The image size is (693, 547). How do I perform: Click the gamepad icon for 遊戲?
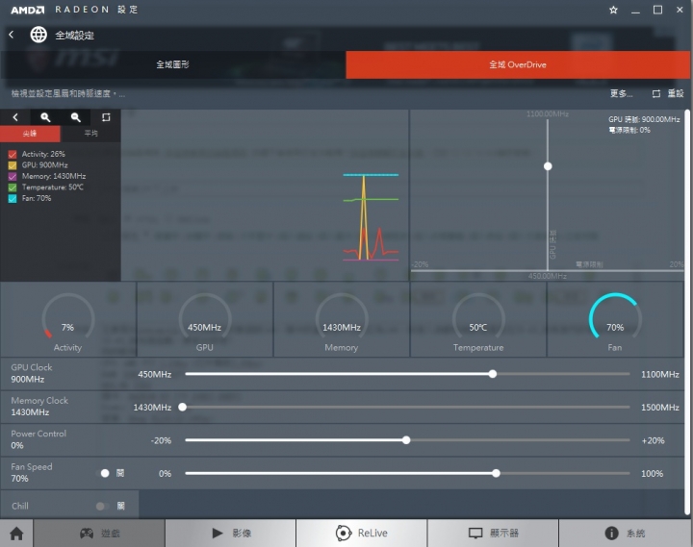click(87, 534)
